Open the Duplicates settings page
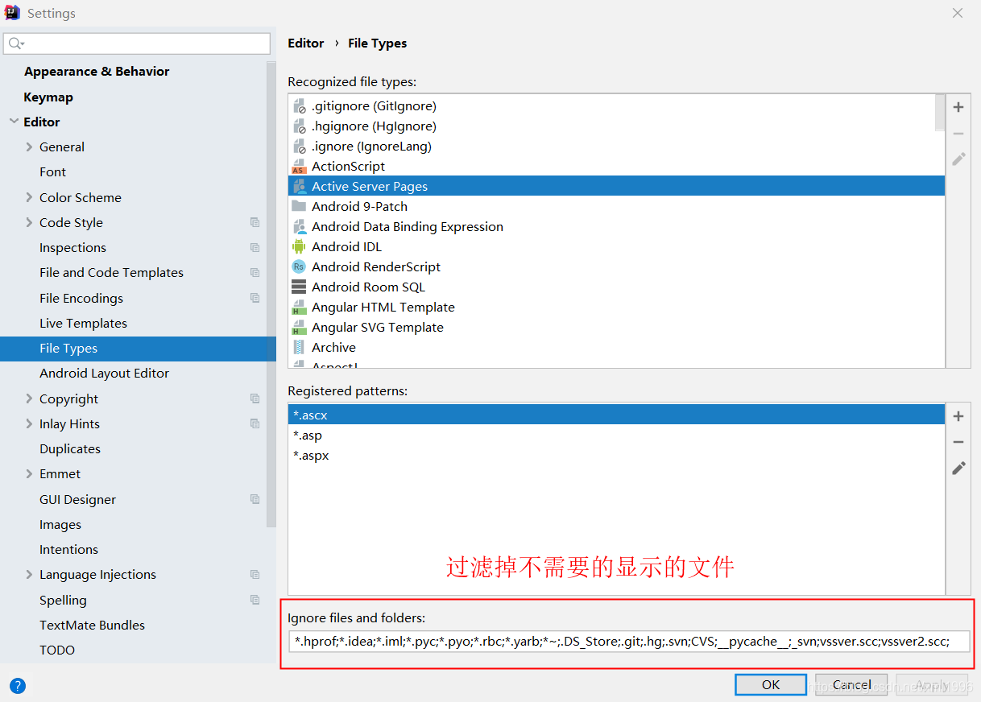 click(x=70, y=448)
